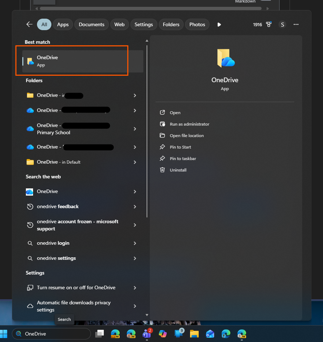Expand chevron for Automatic file downloads privacy settings
The width and height of the screenshot is (323, 342).
pyautogui.click(x=135, y=306)
